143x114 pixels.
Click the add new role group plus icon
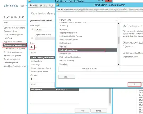pos(4,17)
